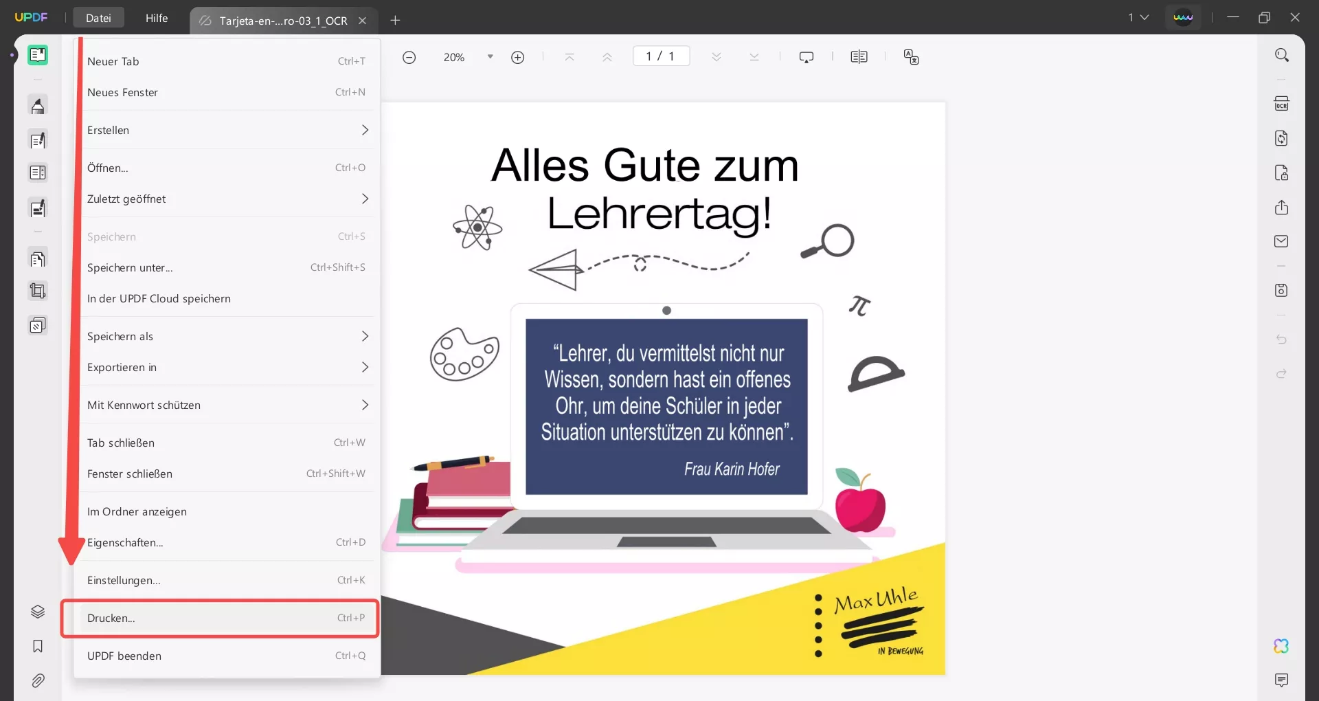Click the zoom in plus button
The width and height of the screenshot is (1319, 701).
click(518, 57)
